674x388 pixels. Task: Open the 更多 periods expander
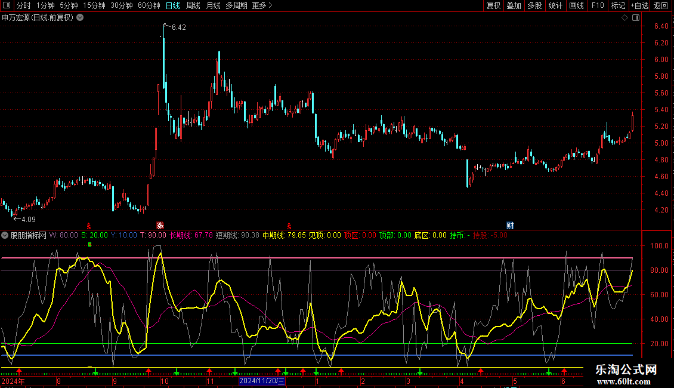[x=262, y=6]
